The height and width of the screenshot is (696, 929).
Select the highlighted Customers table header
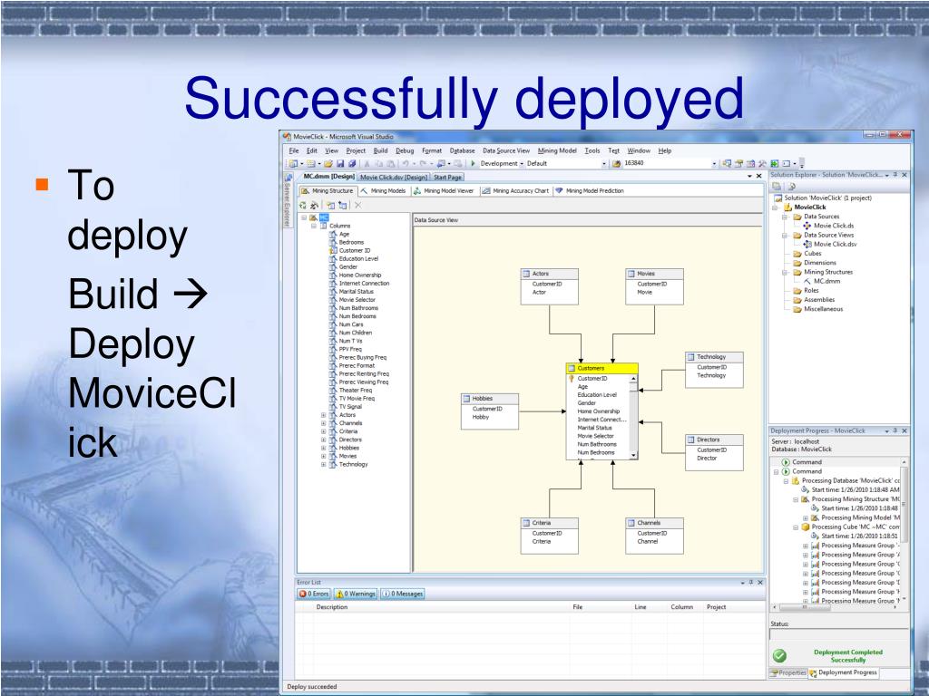pos(602,368)
